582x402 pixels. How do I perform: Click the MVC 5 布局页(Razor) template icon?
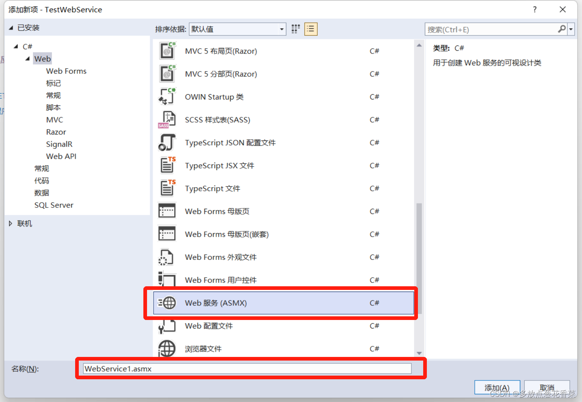167,51
